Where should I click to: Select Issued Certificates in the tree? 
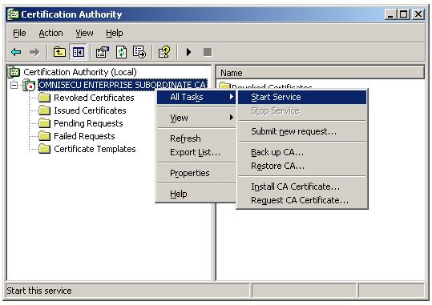click(x=90, y=110)
